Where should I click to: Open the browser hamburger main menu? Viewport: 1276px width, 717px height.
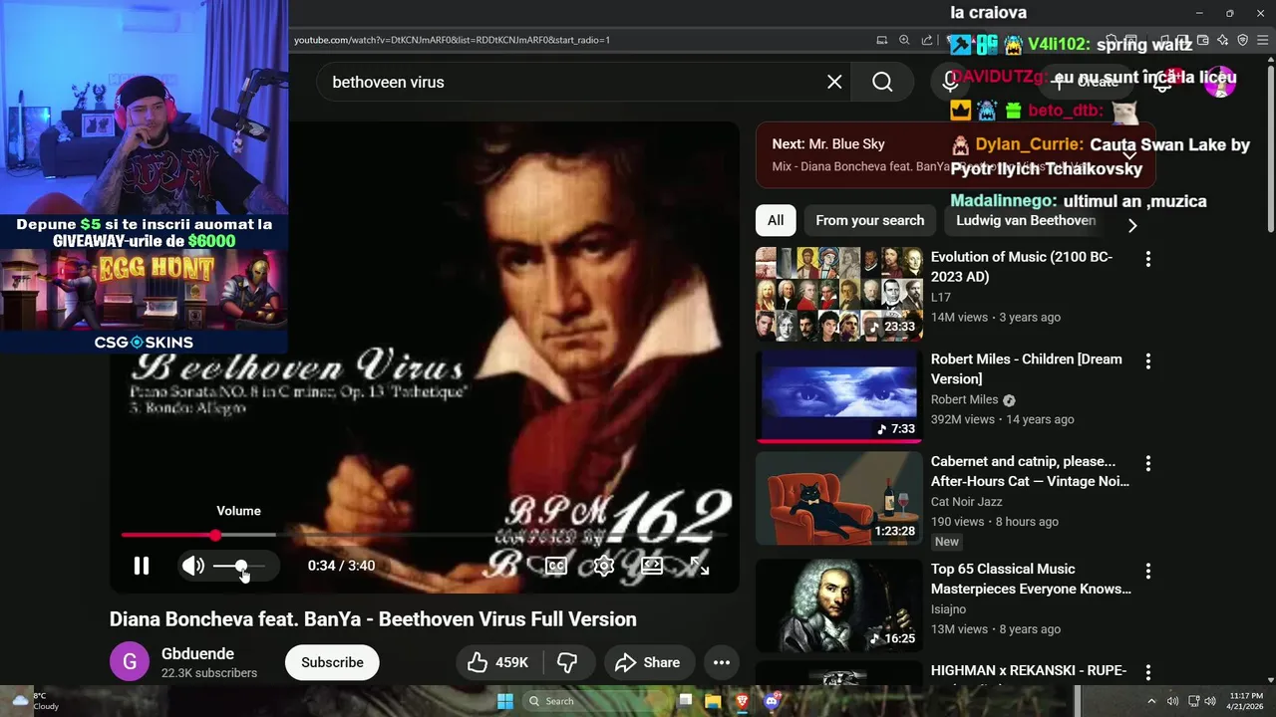tap(1263, 40)
